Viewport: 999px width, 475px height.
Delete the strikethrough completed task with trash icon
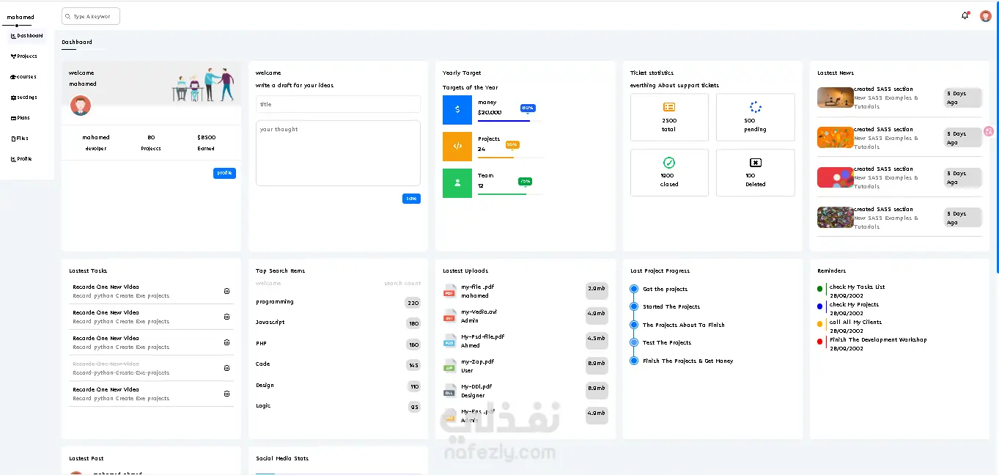[226, 368]
